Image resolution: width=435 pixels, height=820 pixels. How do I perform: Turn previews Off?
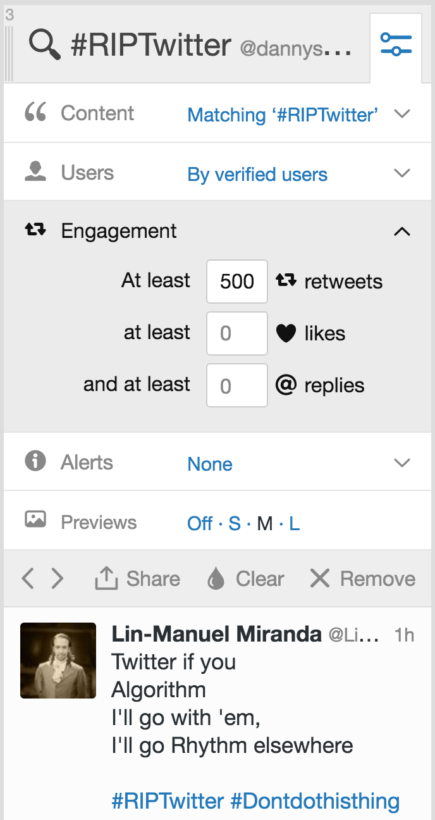pyautogui.click(x=200, y=523)
